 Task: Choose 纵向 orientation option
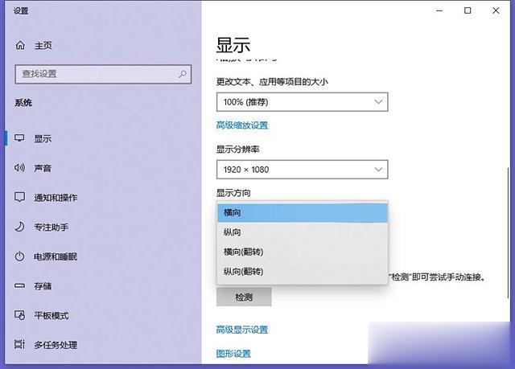point(303,232)
